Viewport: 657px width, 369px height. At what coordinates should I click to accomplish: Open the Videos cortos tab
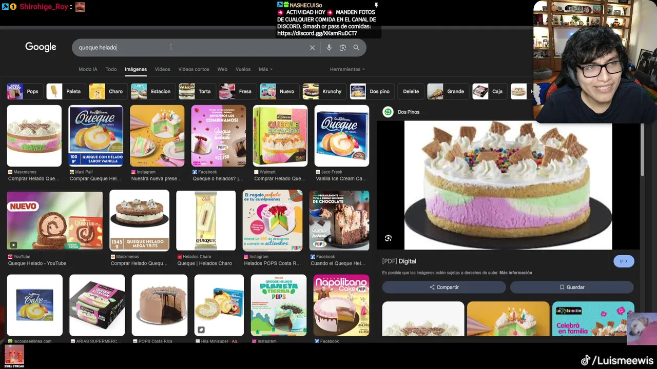[x=194, y=69]
